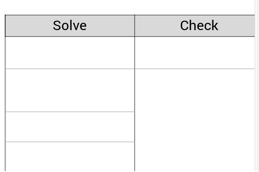Select the line between first and second Solve rows
The width and height of the screenshot is (259, 172).
(70, 69)
